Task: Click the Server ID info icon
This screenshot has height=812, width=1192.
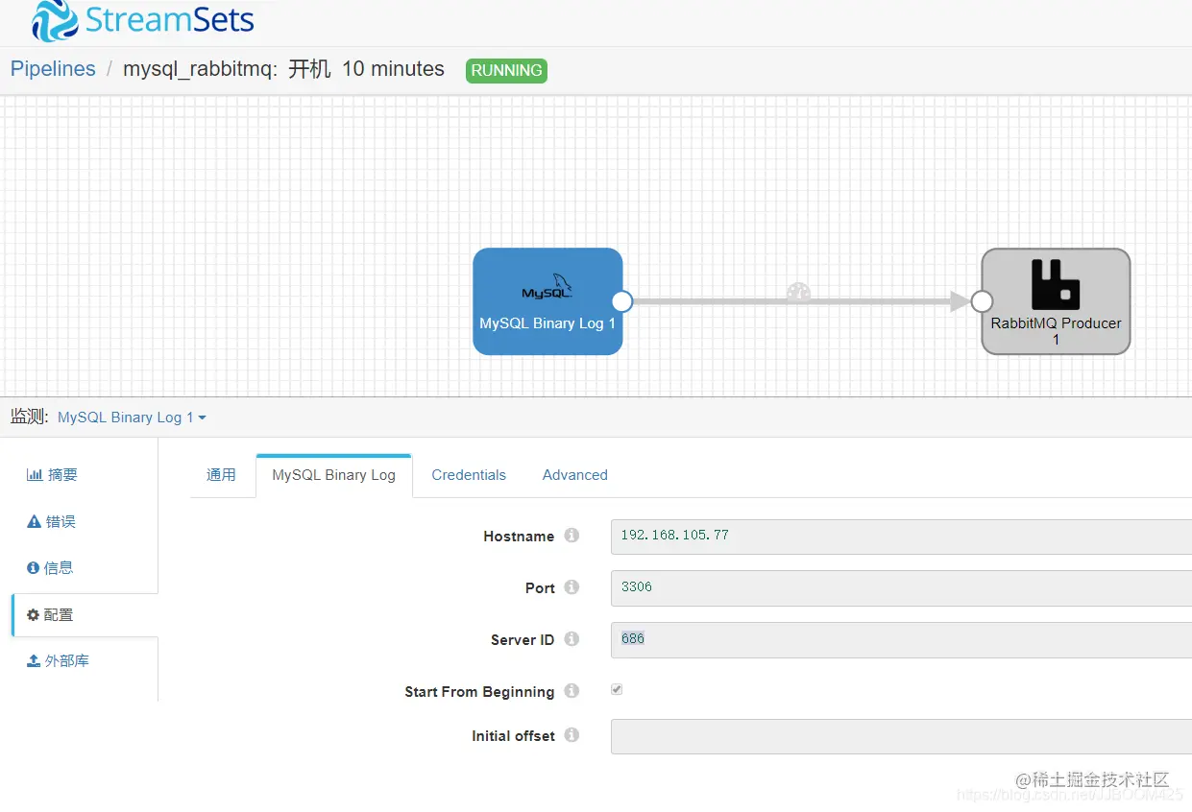Action: click(572, 639)
